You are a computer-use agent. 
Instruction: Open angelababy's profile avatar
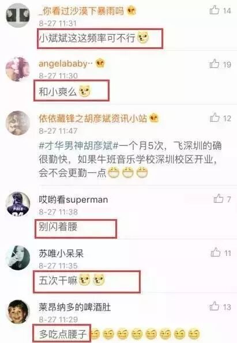click(x=17, y=69)
